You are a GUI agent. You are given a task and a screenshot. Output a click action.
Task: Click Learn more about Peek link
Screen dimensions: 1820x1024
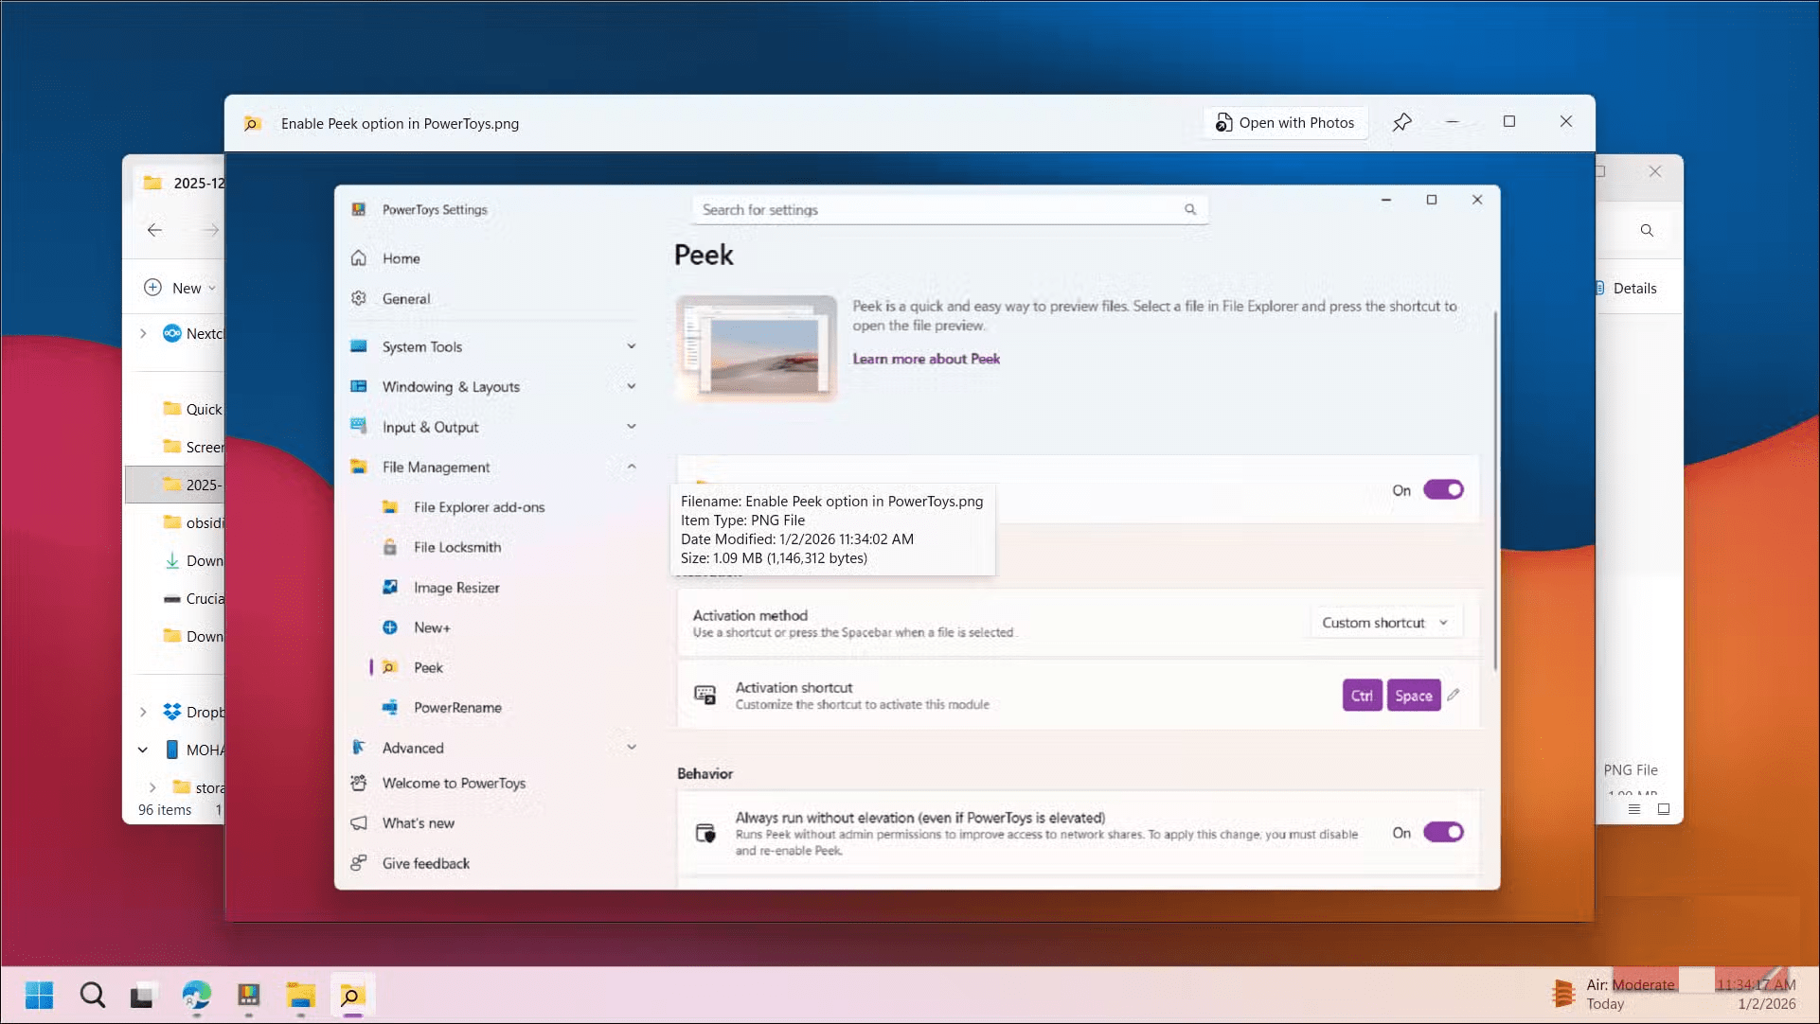tap(925, 359)
